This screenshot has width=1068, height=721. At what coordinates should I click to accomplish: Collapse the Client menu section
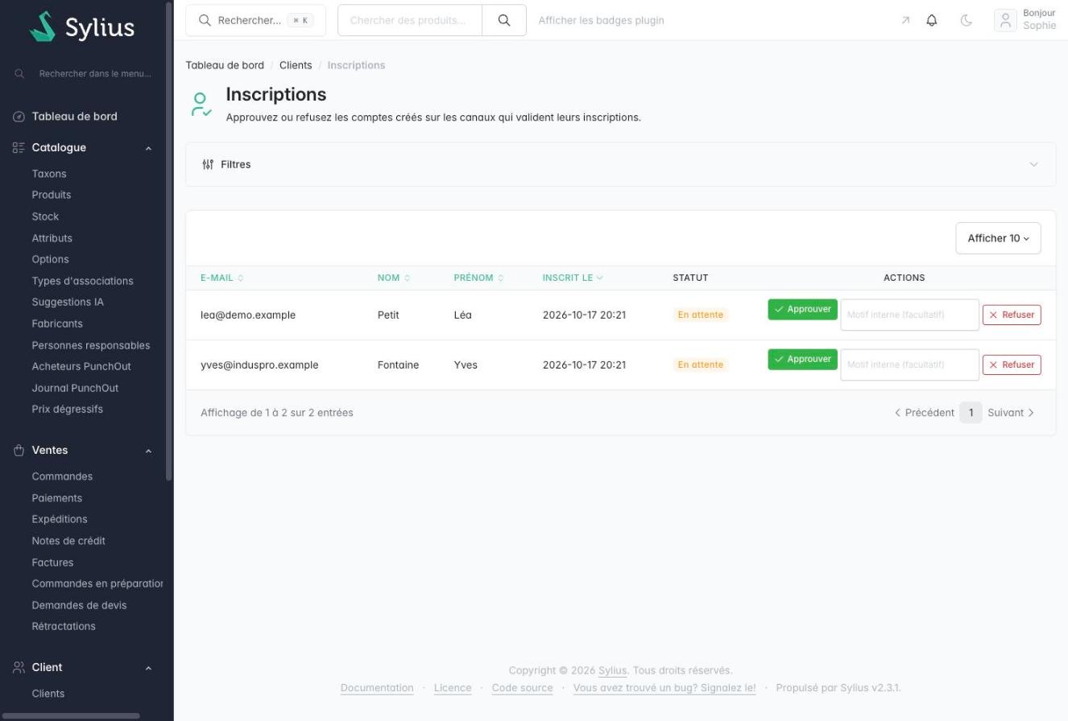point(148,668)
